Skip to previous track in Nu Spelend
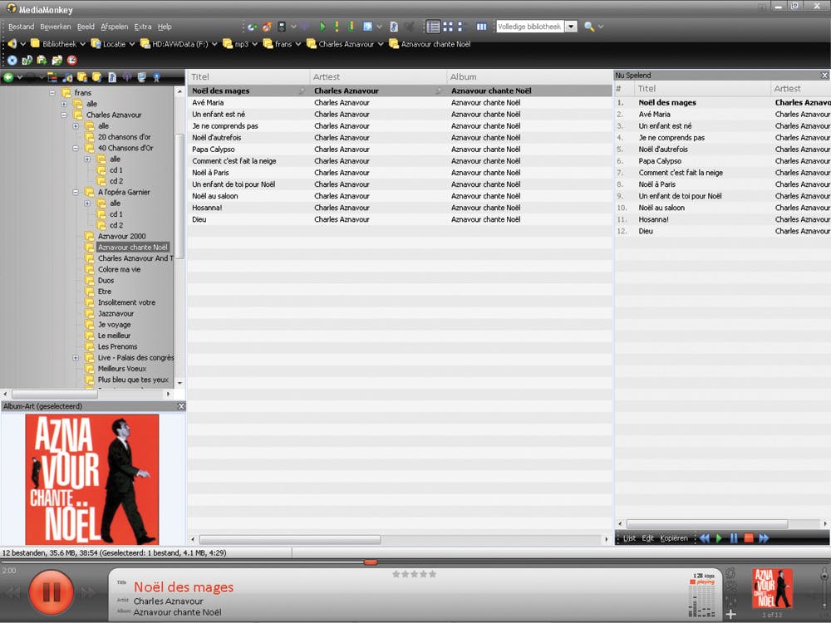The width and height of the screenshot is (831, 623). 705,538
